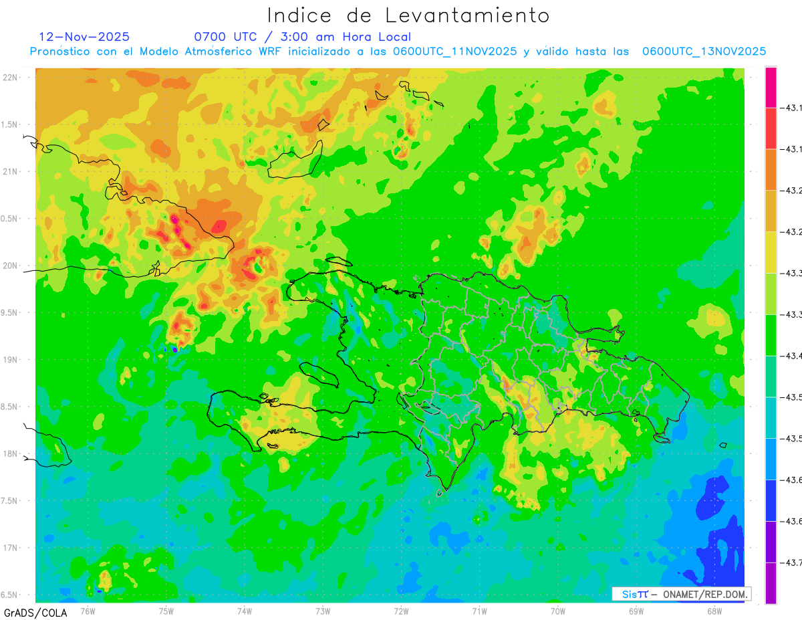Click the '-43.7' color bar value

[x=792, y=563]
